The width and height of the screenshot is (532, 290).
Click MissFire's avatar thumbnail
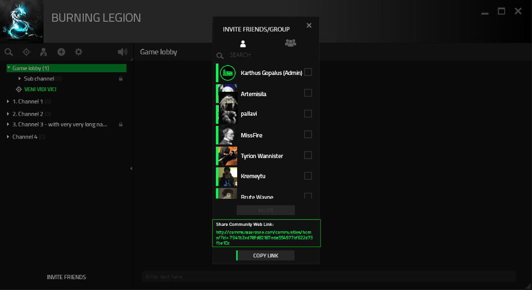coord(228,135)
